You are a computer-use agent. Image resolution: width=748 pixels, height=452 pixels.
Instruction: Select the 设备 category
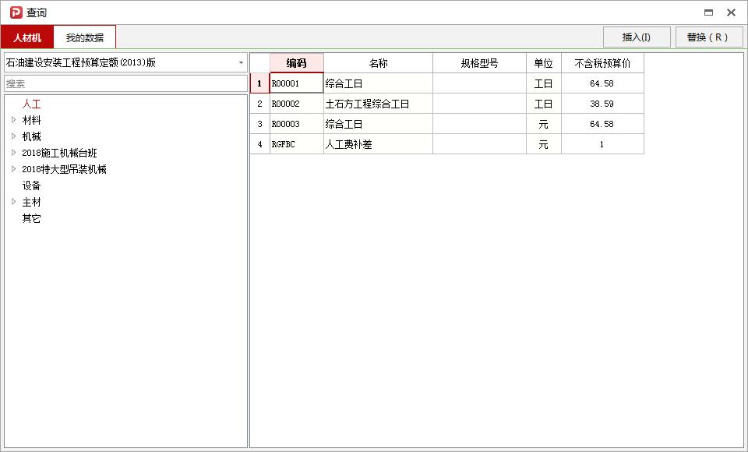(x=30, y=185)
